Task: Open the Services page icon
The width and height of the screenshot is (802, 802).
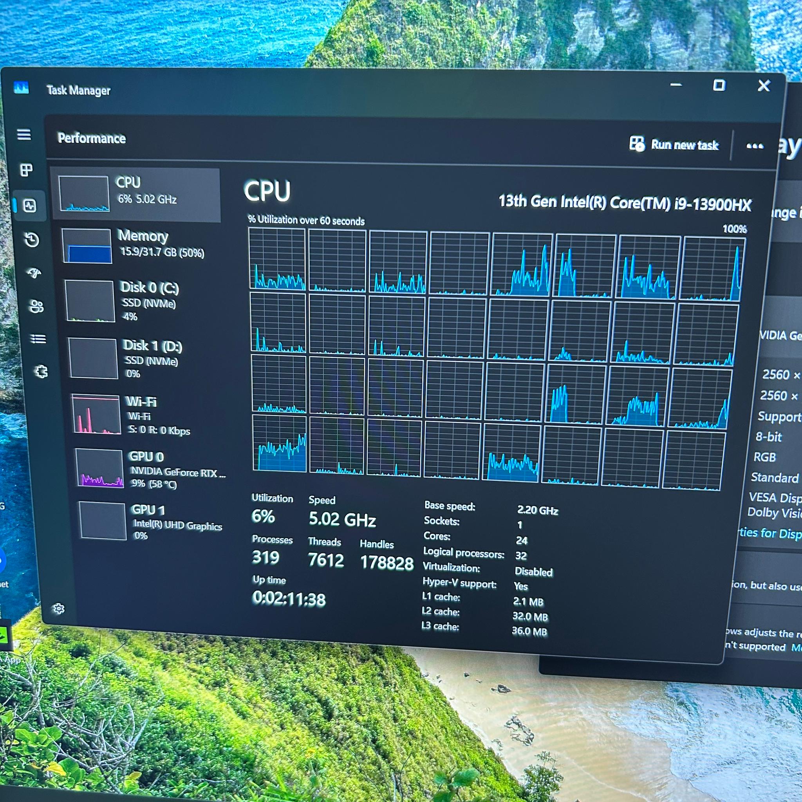Action: click(41, 372)
